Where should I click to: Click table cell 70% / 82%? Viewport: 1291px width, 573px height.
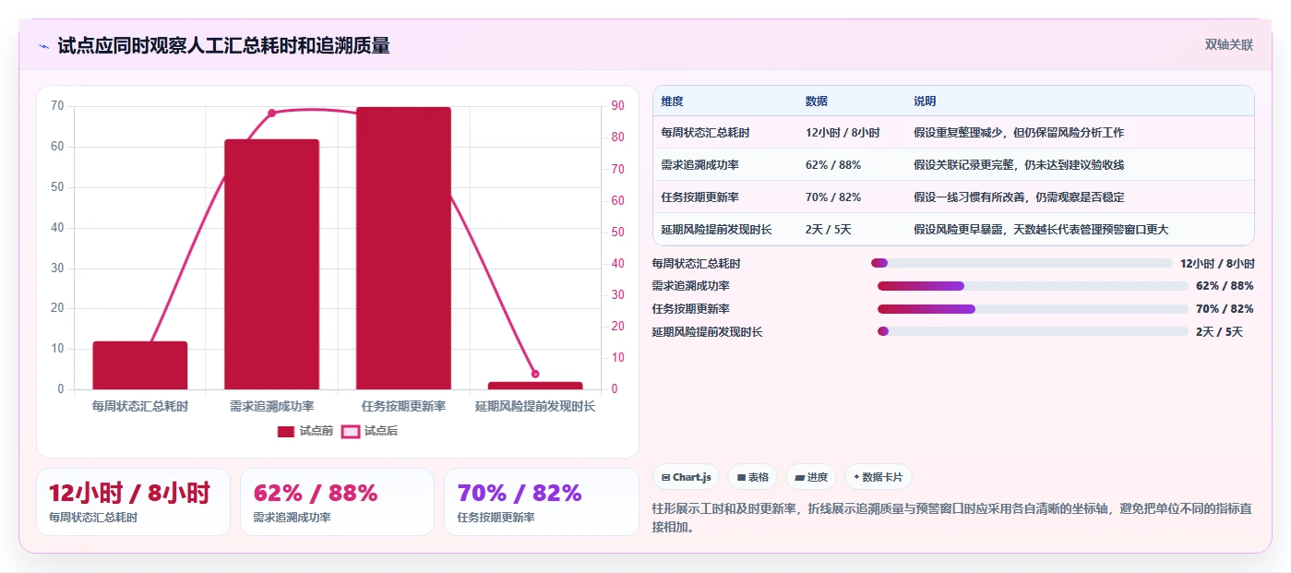point(832,197)
